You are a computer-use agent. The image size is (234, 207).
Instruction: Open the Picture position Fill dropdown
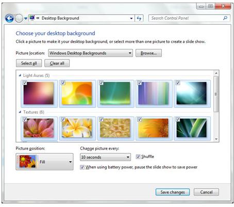pyautogui.click(x=44, y=162)
